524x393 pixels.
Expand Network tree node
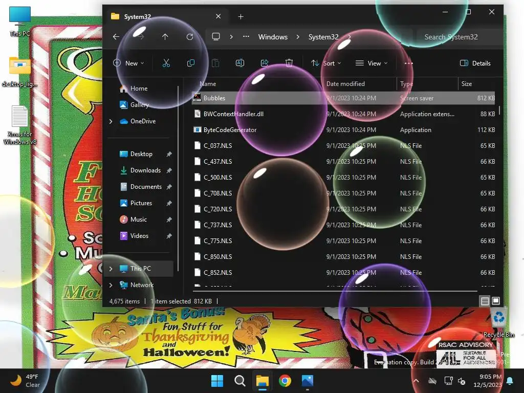point(111,285)
